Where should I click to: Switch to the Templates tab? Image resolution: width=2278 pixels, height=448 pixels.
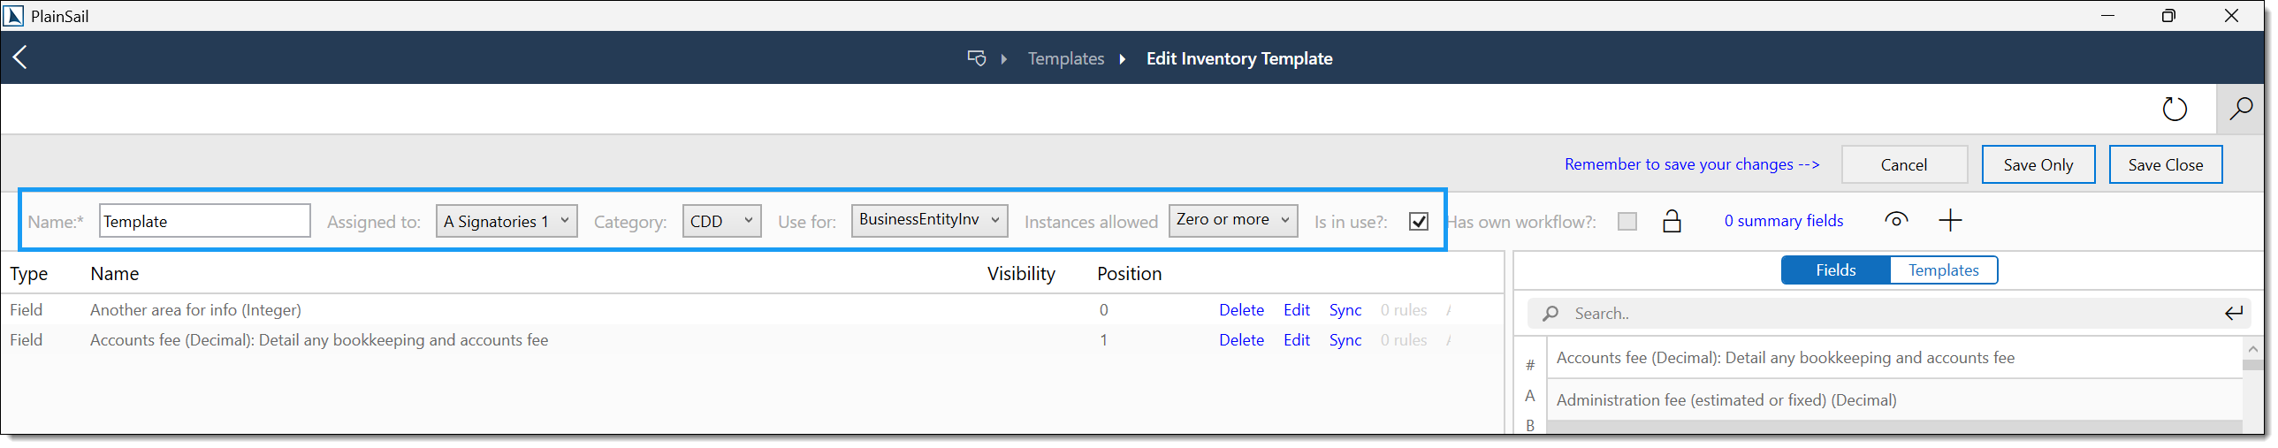1942,270
